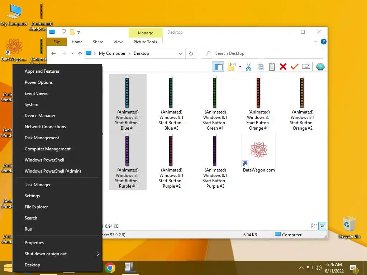The width and height of the screenshot is (367, 275).
Task: Select the DataWagon desktop shortcut icon
Action: point(14,50)
